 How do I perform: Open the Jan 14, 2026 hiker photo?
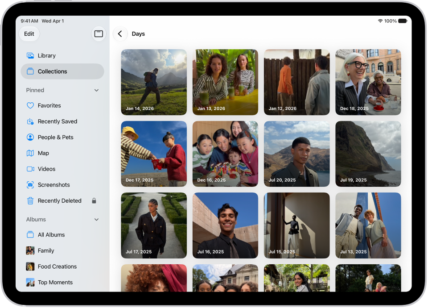(154, 82)
